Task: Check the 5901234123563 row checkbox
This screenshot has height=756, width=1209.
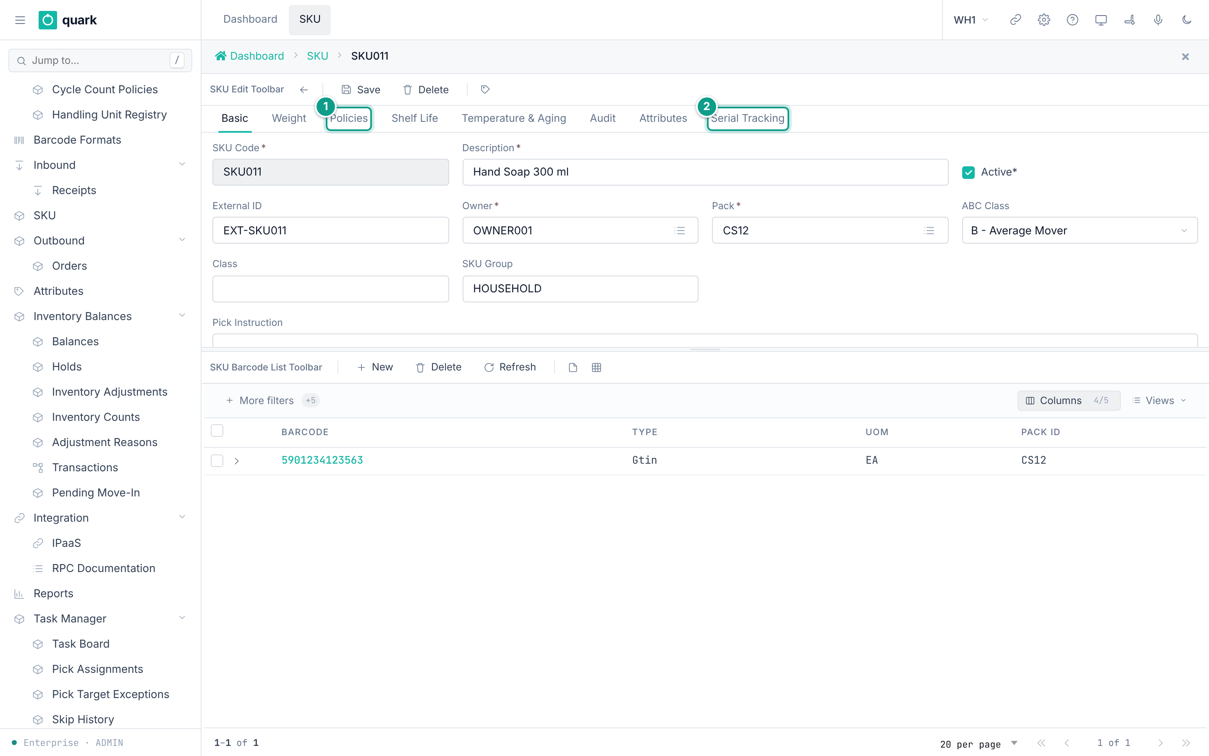Action: coord(217,460)
